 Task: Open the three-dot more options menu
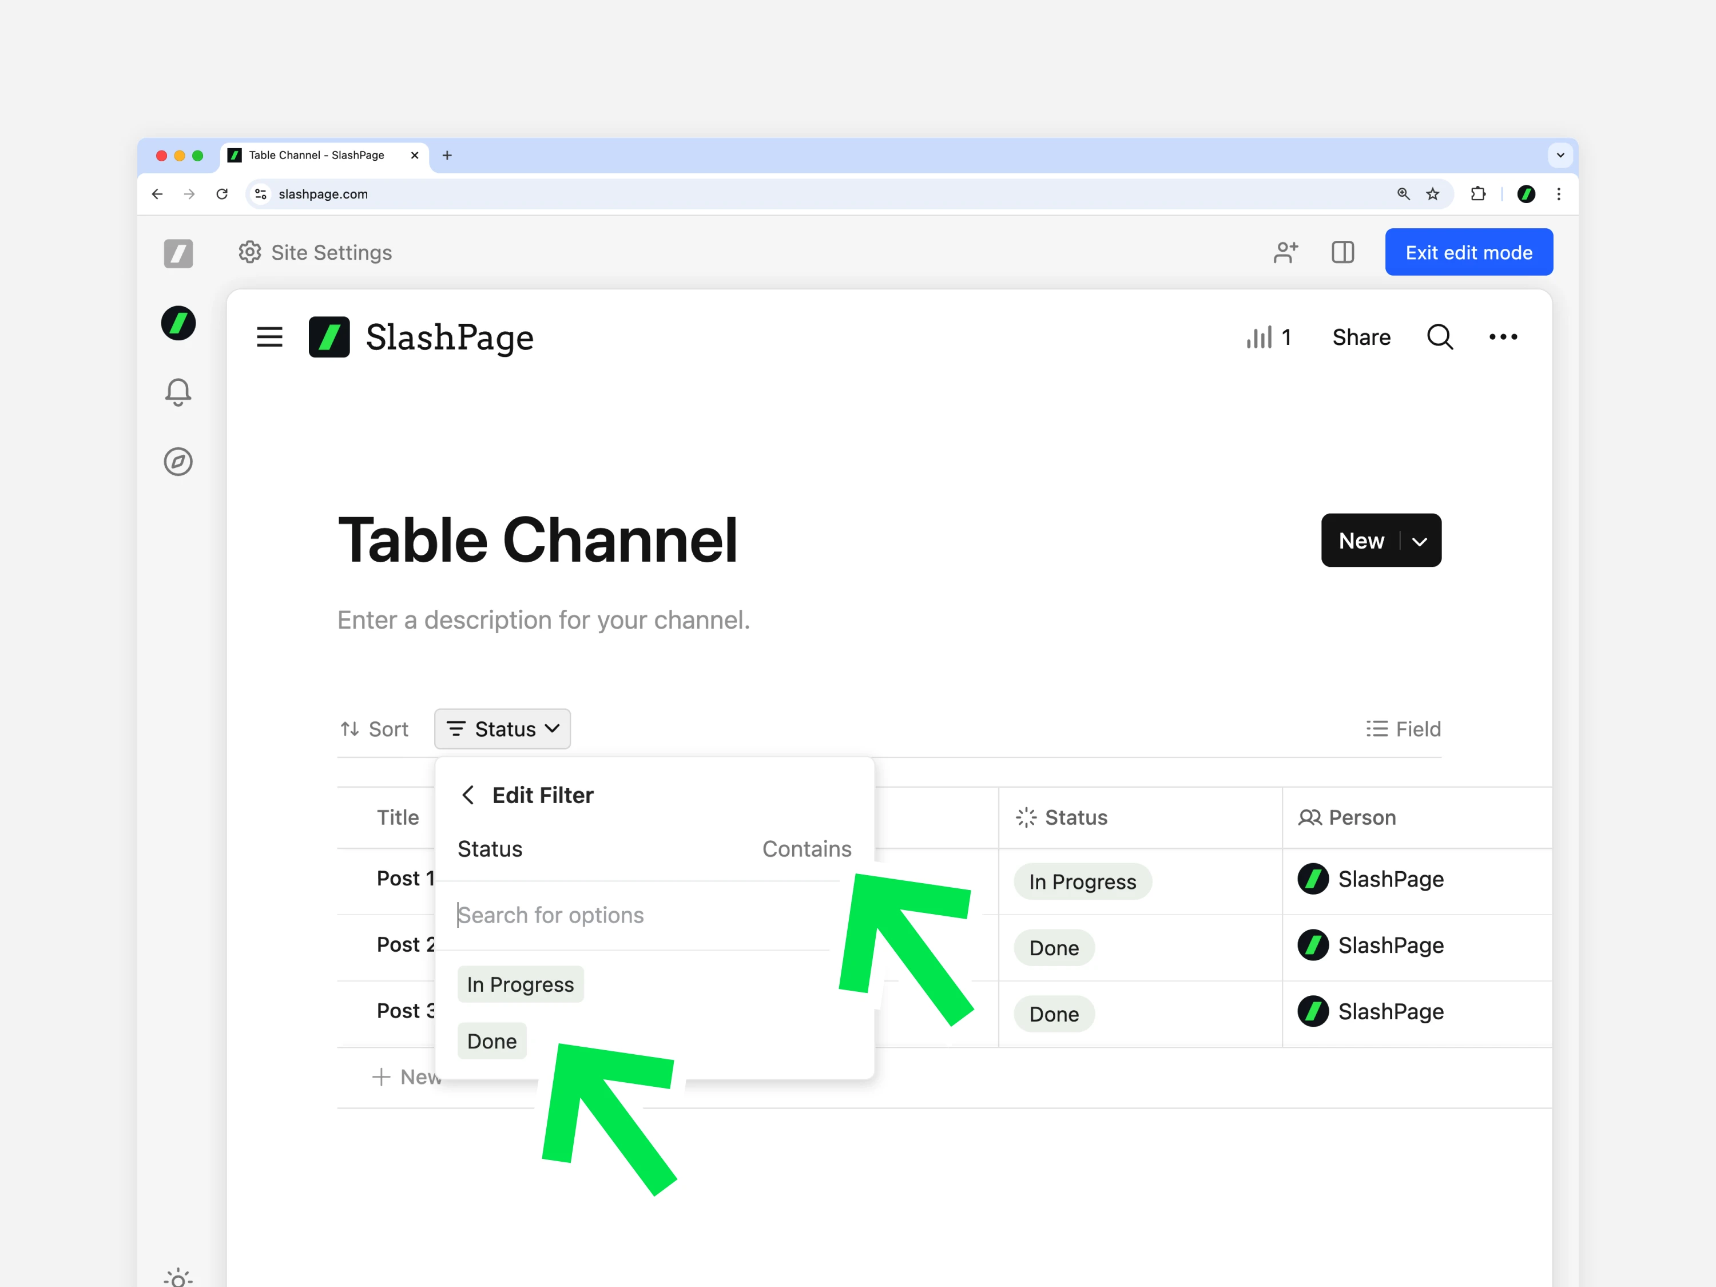pyautogui.click(x=1503, y=337)
